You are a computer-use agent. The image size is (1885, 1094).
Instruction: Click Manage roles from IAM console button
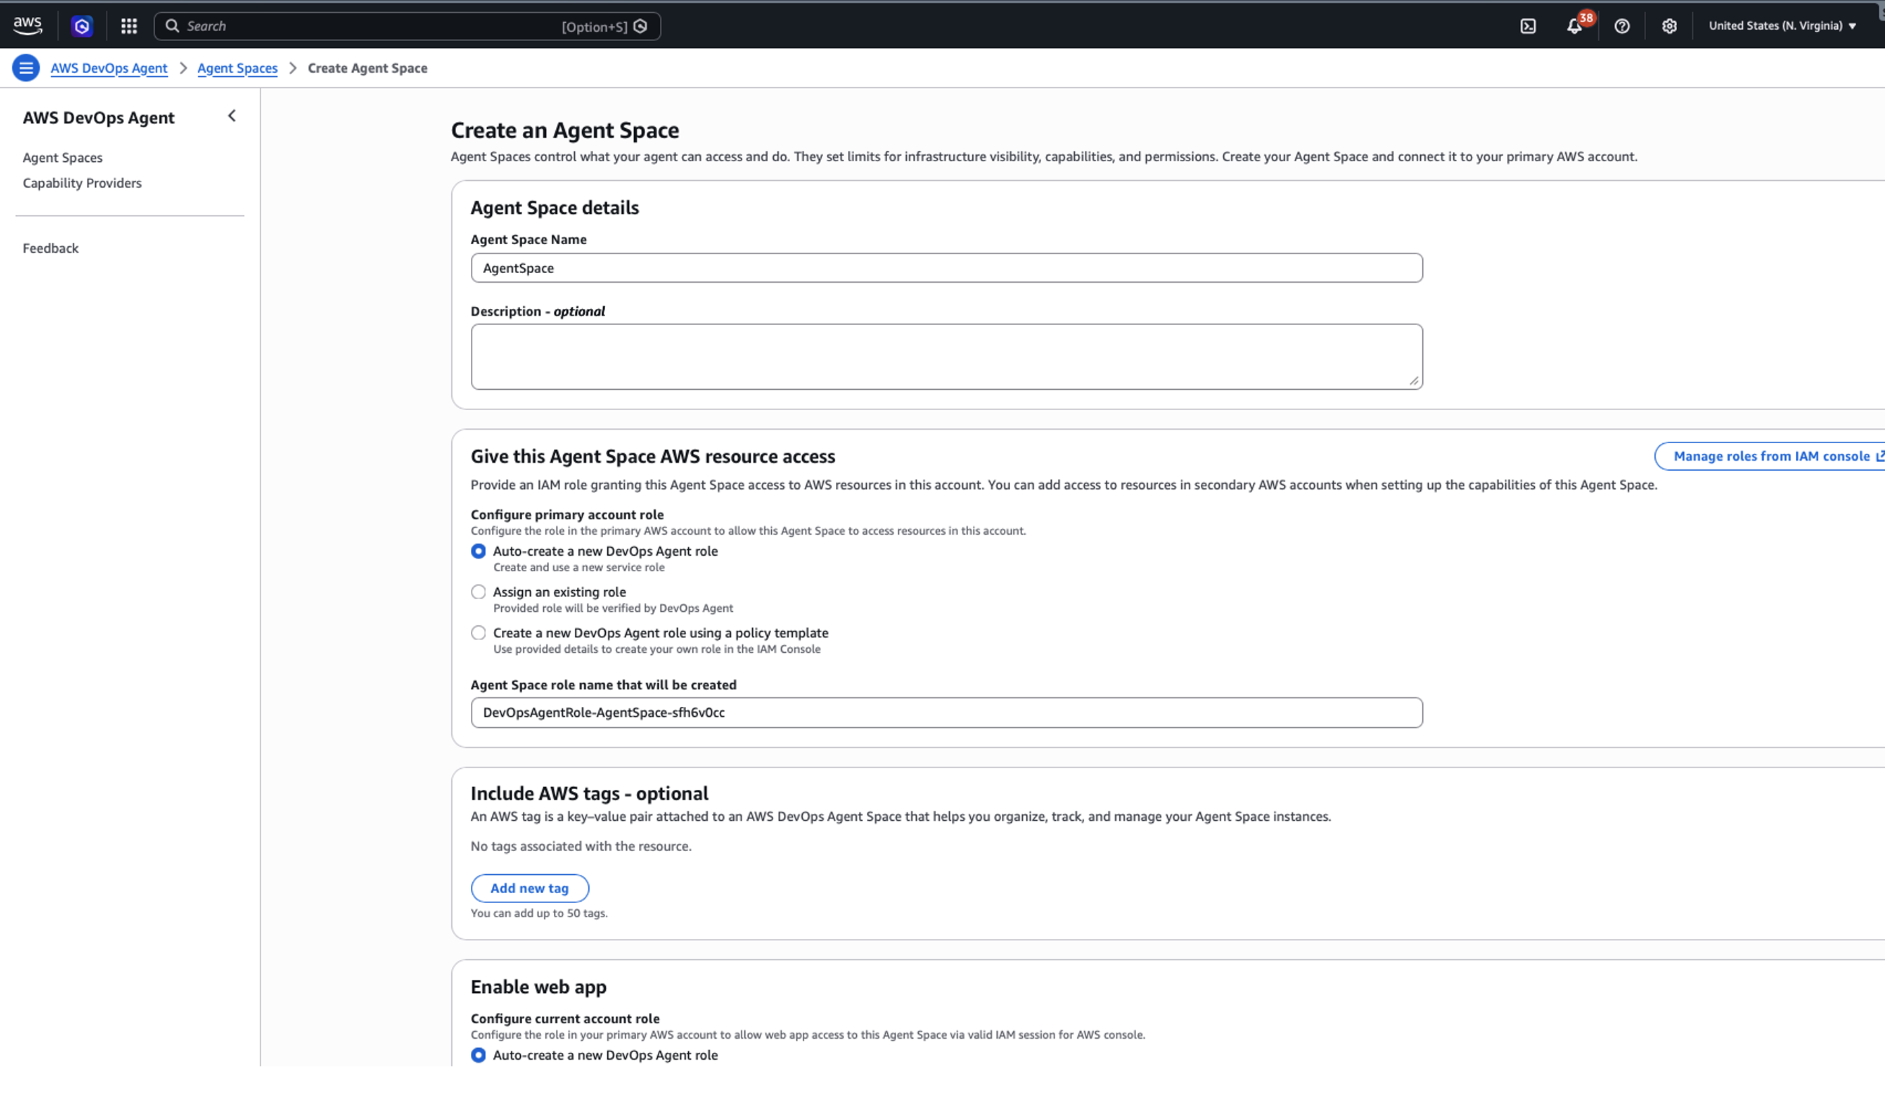point(1770,456)
